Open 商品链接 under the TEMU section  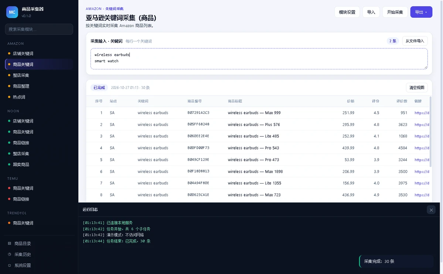click(x=39, y=199)
